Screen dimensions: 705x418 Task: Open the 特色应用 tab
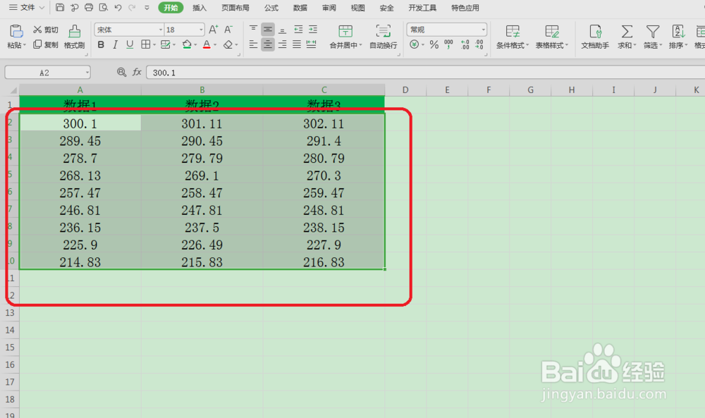(465, 8)
